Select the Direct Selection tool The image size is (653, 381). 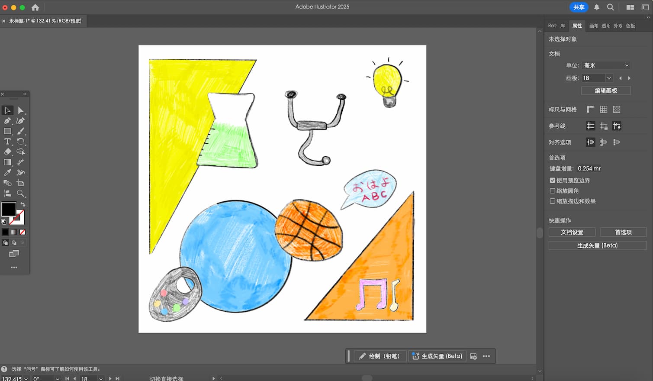(21, 110)
